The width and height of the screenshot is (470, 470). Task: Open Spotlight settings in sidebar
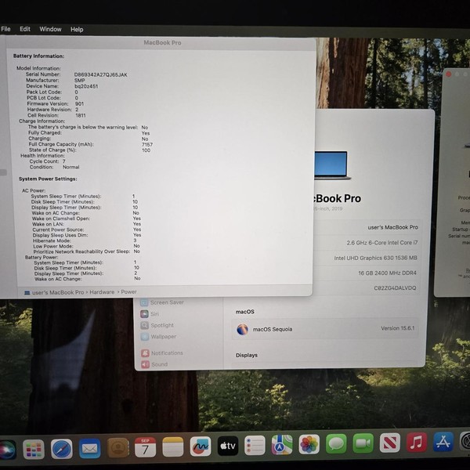[157, 325]
